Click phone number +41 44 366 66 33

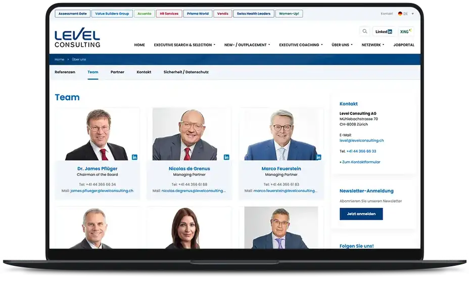click(361, 152)
